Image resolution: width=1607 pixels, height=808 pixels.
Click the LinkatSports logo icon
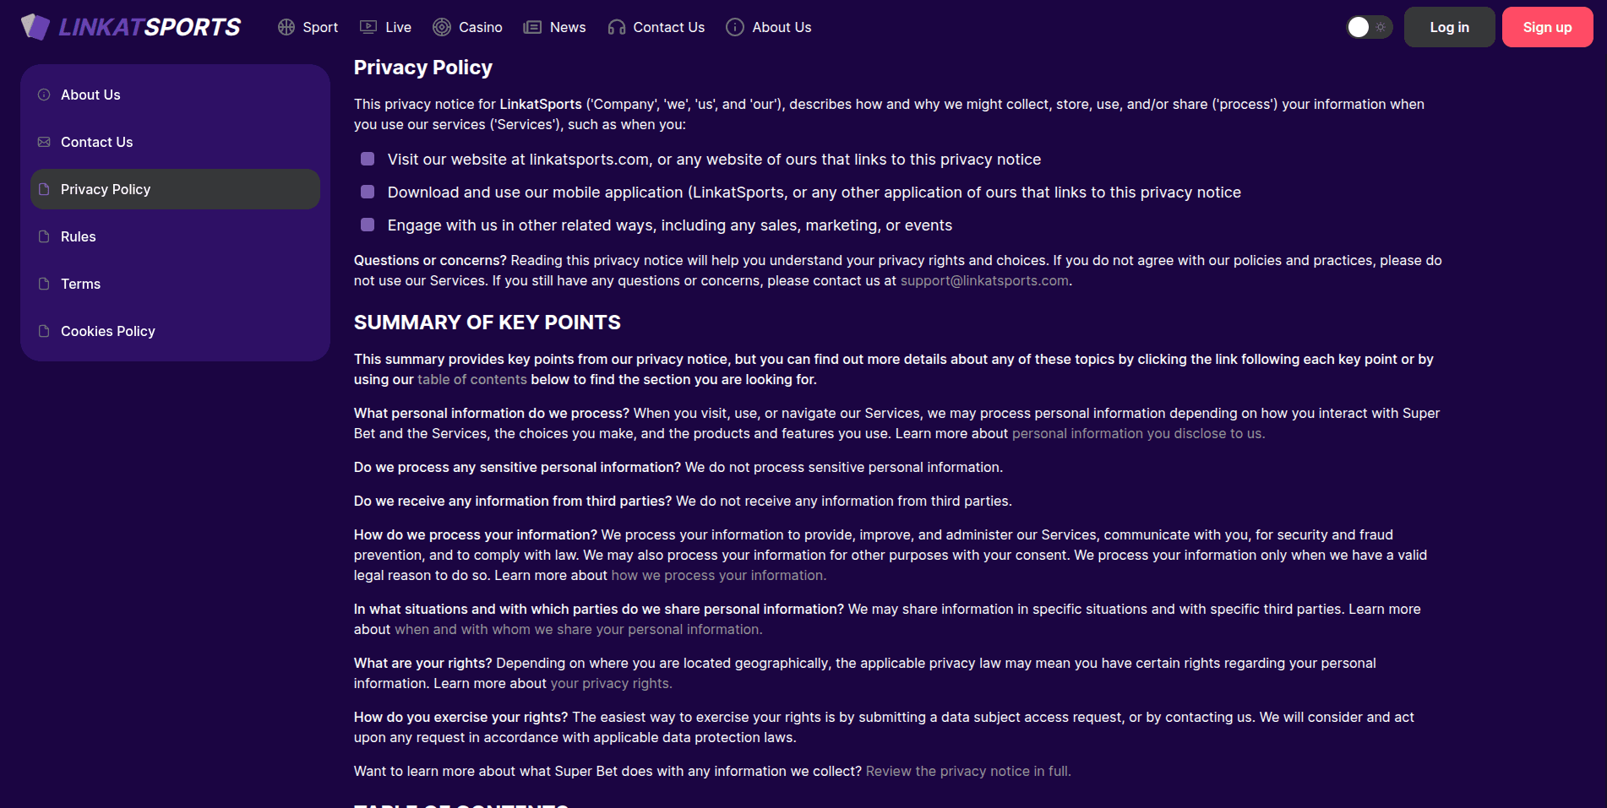click(35, 27)
